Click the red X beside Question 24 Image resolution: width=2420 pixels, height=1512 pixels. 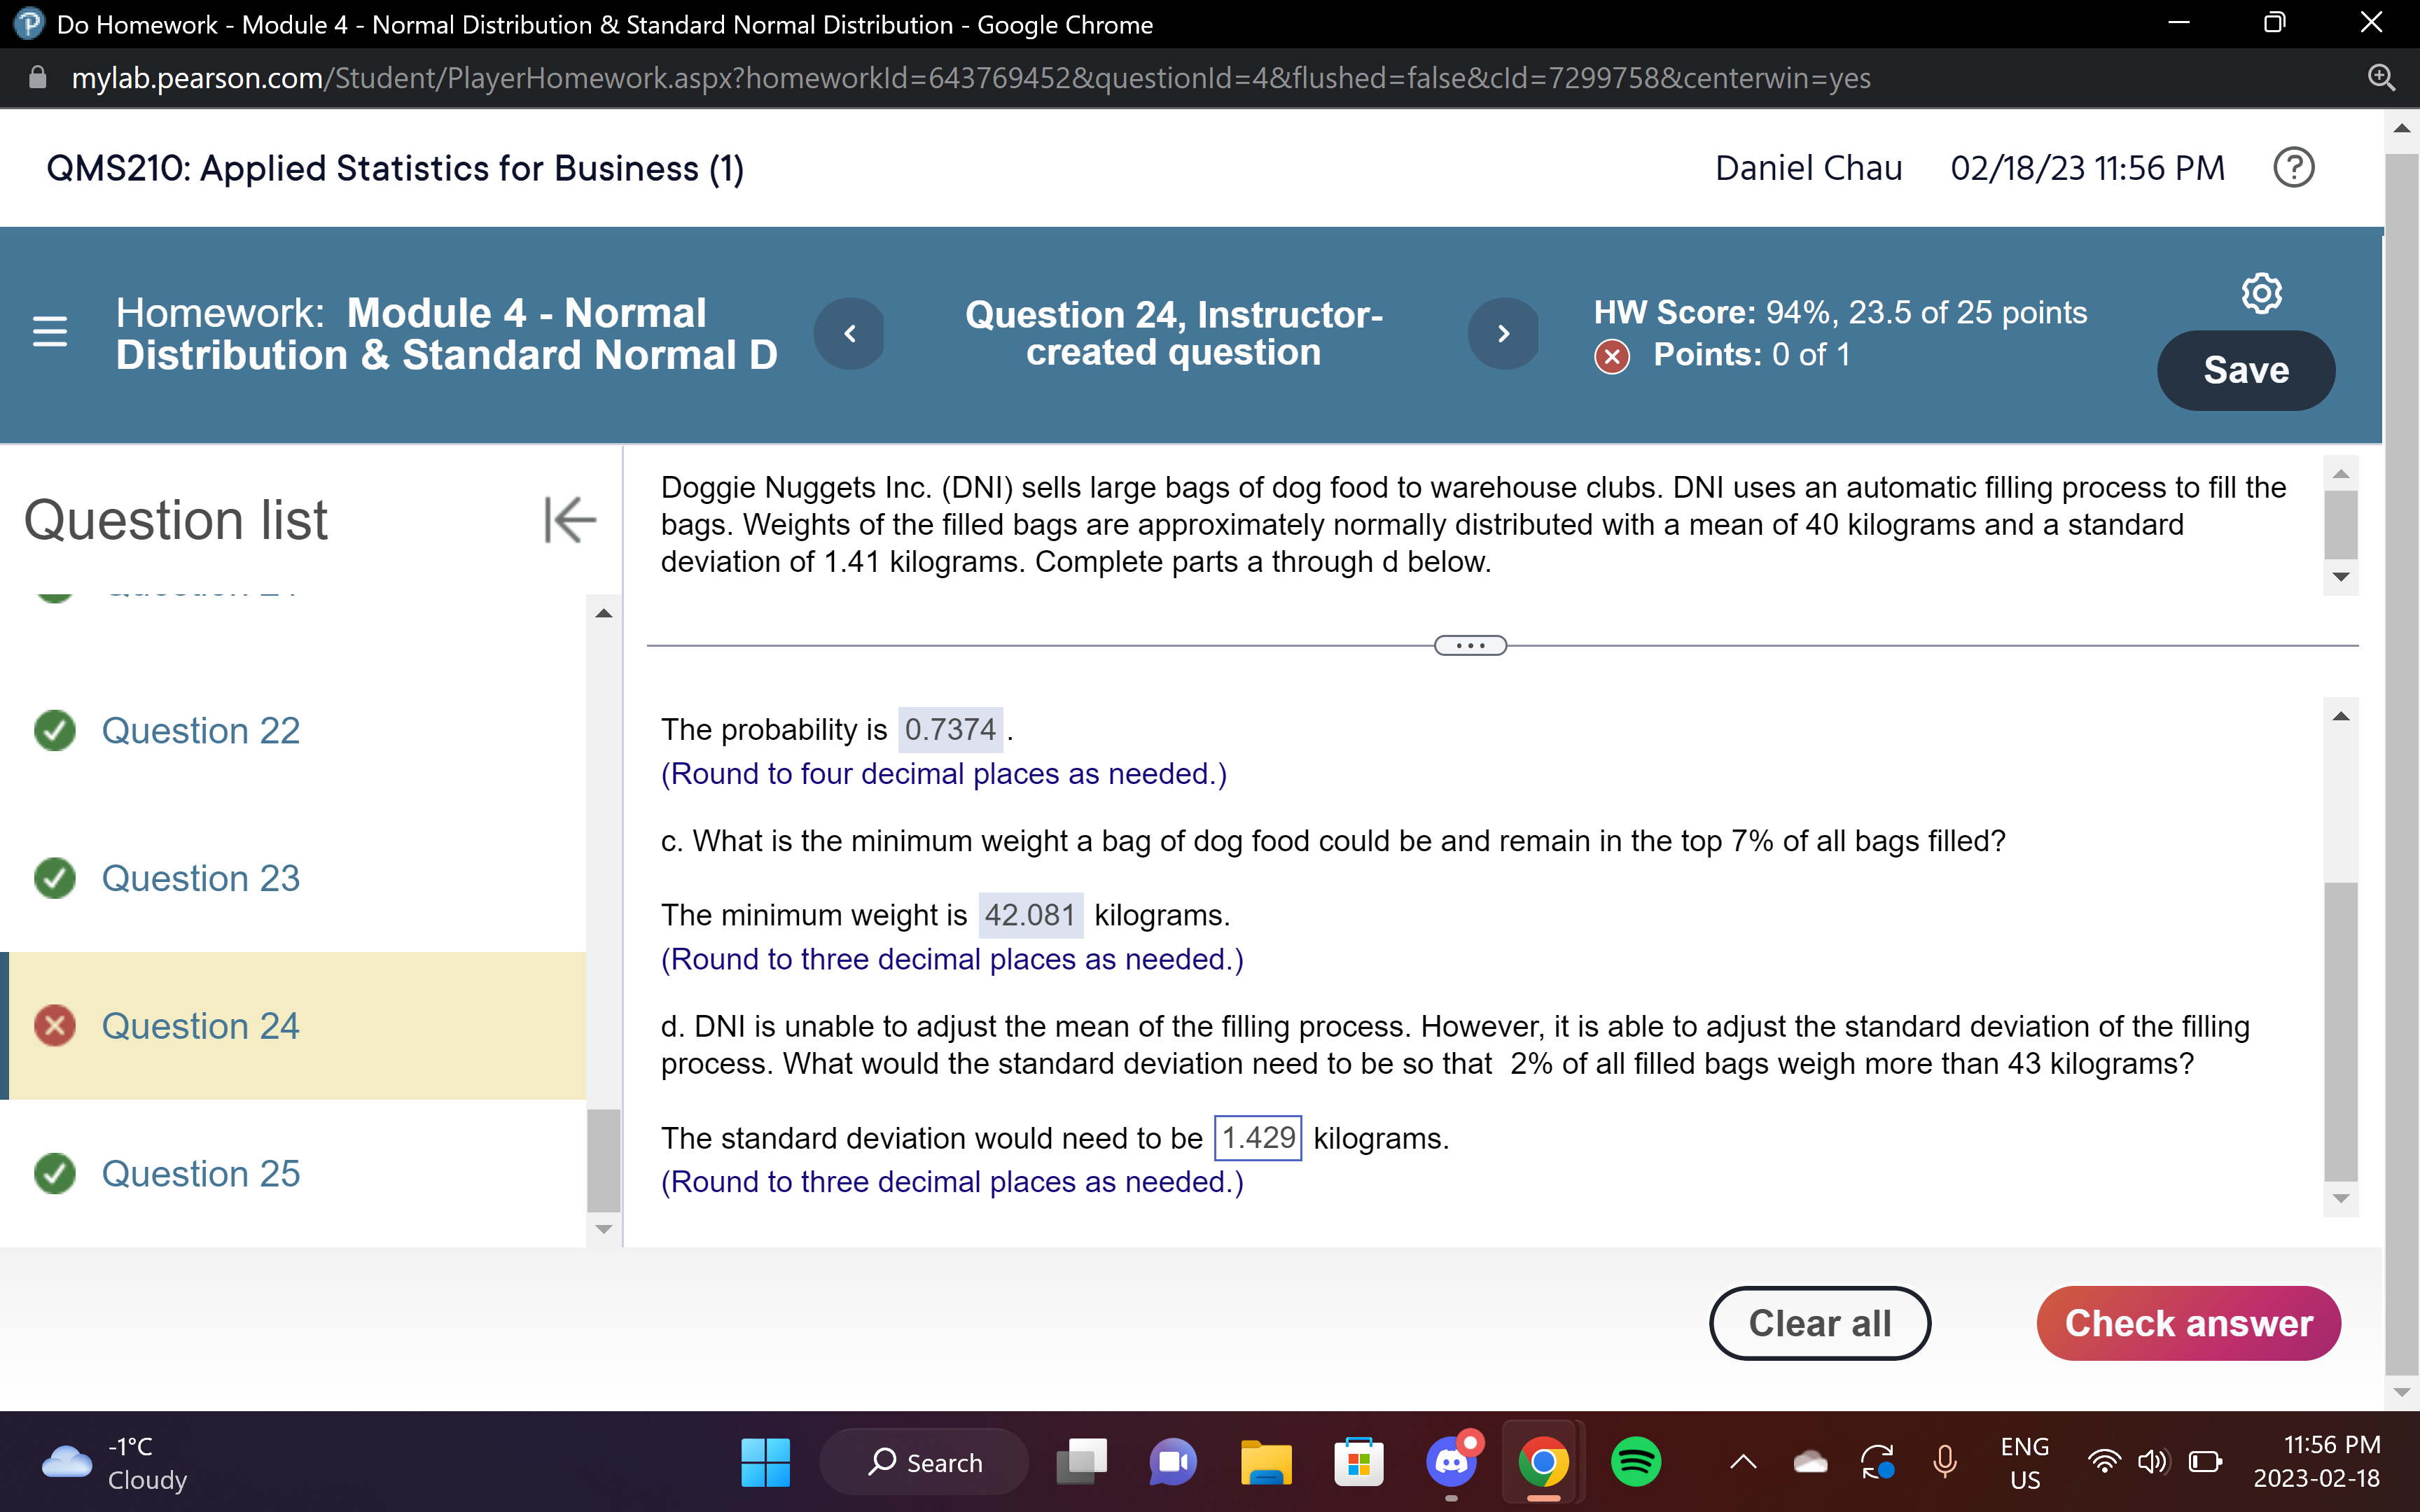(x=55, y=1025)
